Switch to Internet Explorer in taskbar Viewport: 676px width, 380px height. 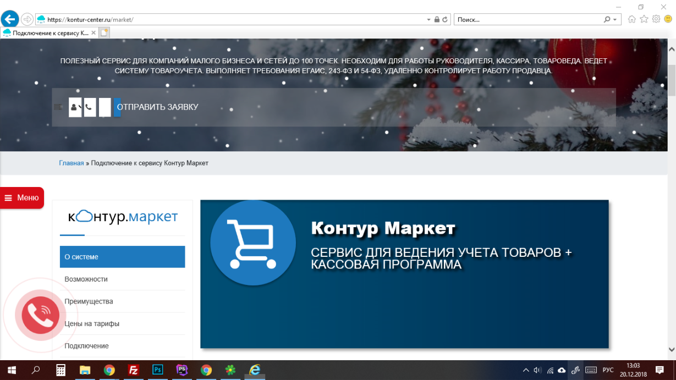pos(254,370)
